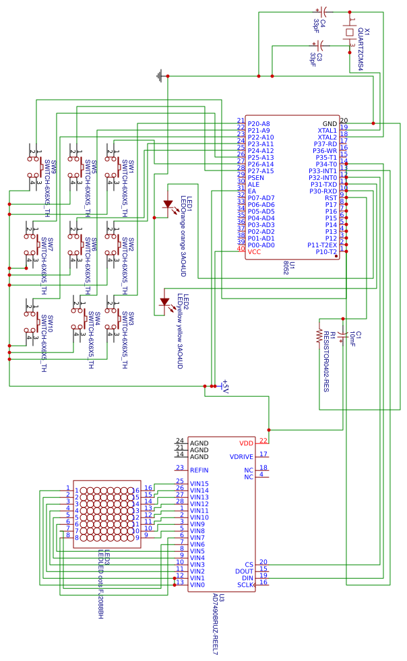Click the VDRIVE pin label

pyautogui.click(x=242, y=457)
